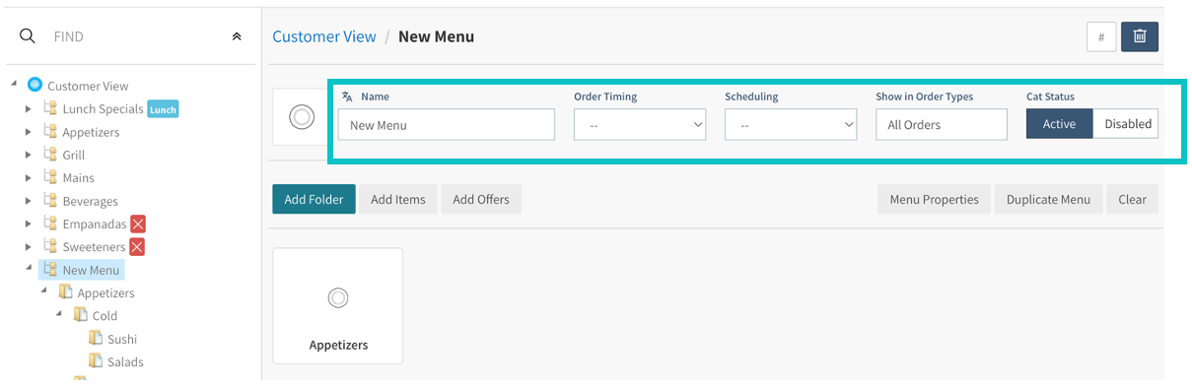The width and height of the screenshot is (1192, 387).
Task: Click the Lunch Specials folder icon
Action: [x=50, y=108]
